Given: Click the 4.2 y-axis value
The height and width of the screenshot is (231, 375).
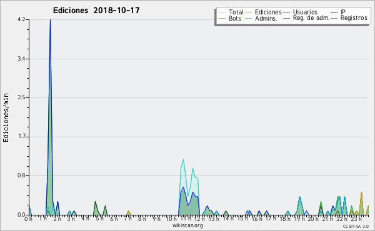Looking at the screenshot, I should coord(21,20).
